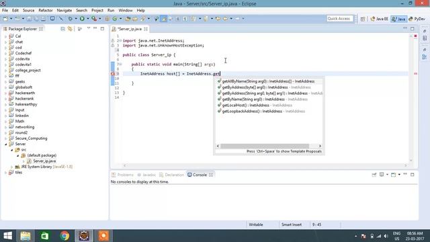Click the Display Selected Console icon
Viewport: 430px width, 242px height.
pyautogui.click(x=382, y=175)
